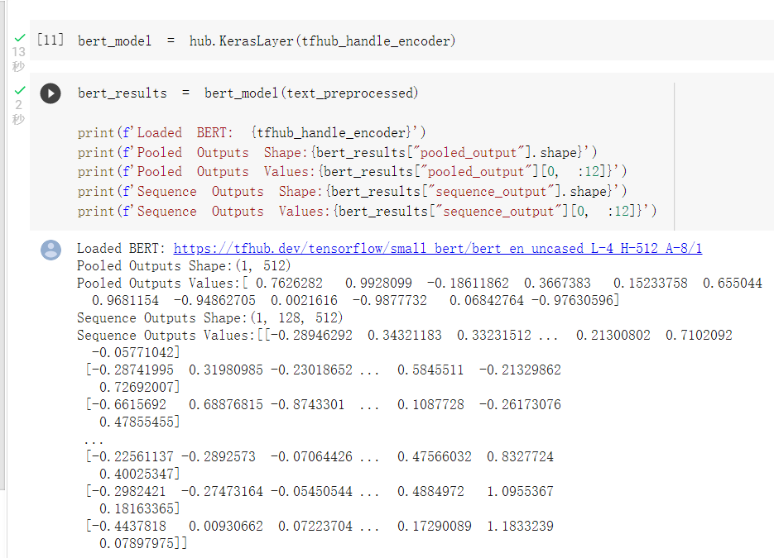The width and height of the screenshot is (774, 558).
Task: Click green checkmark beside cell [11]
Action: pos(20,37)
